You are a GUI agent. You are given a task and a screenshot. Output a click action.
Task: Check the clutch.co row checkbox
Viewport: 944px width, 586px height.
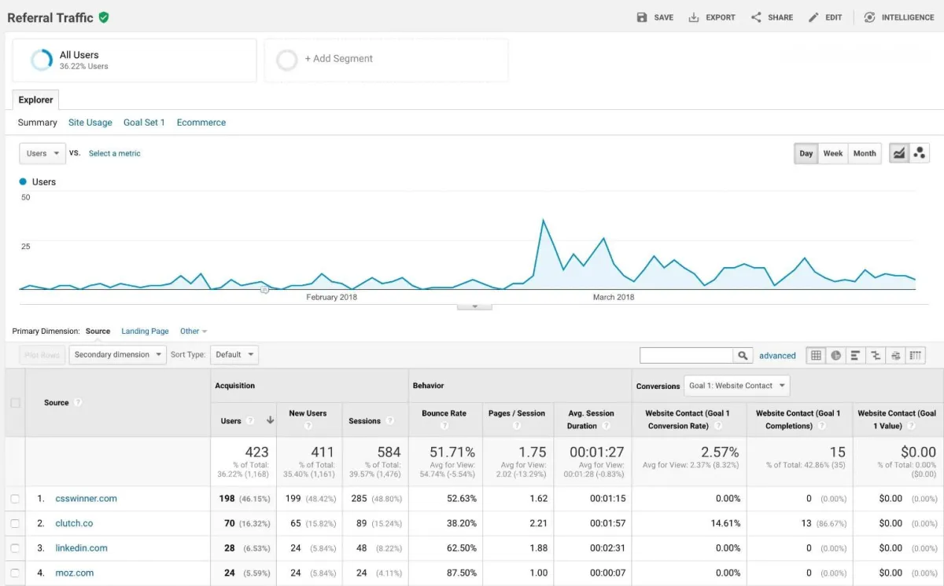point(15,523)
